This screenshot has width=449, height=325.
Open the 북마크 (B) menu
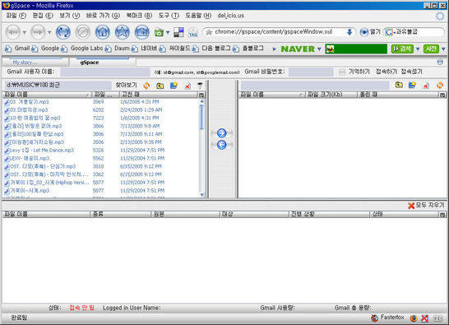139,16
